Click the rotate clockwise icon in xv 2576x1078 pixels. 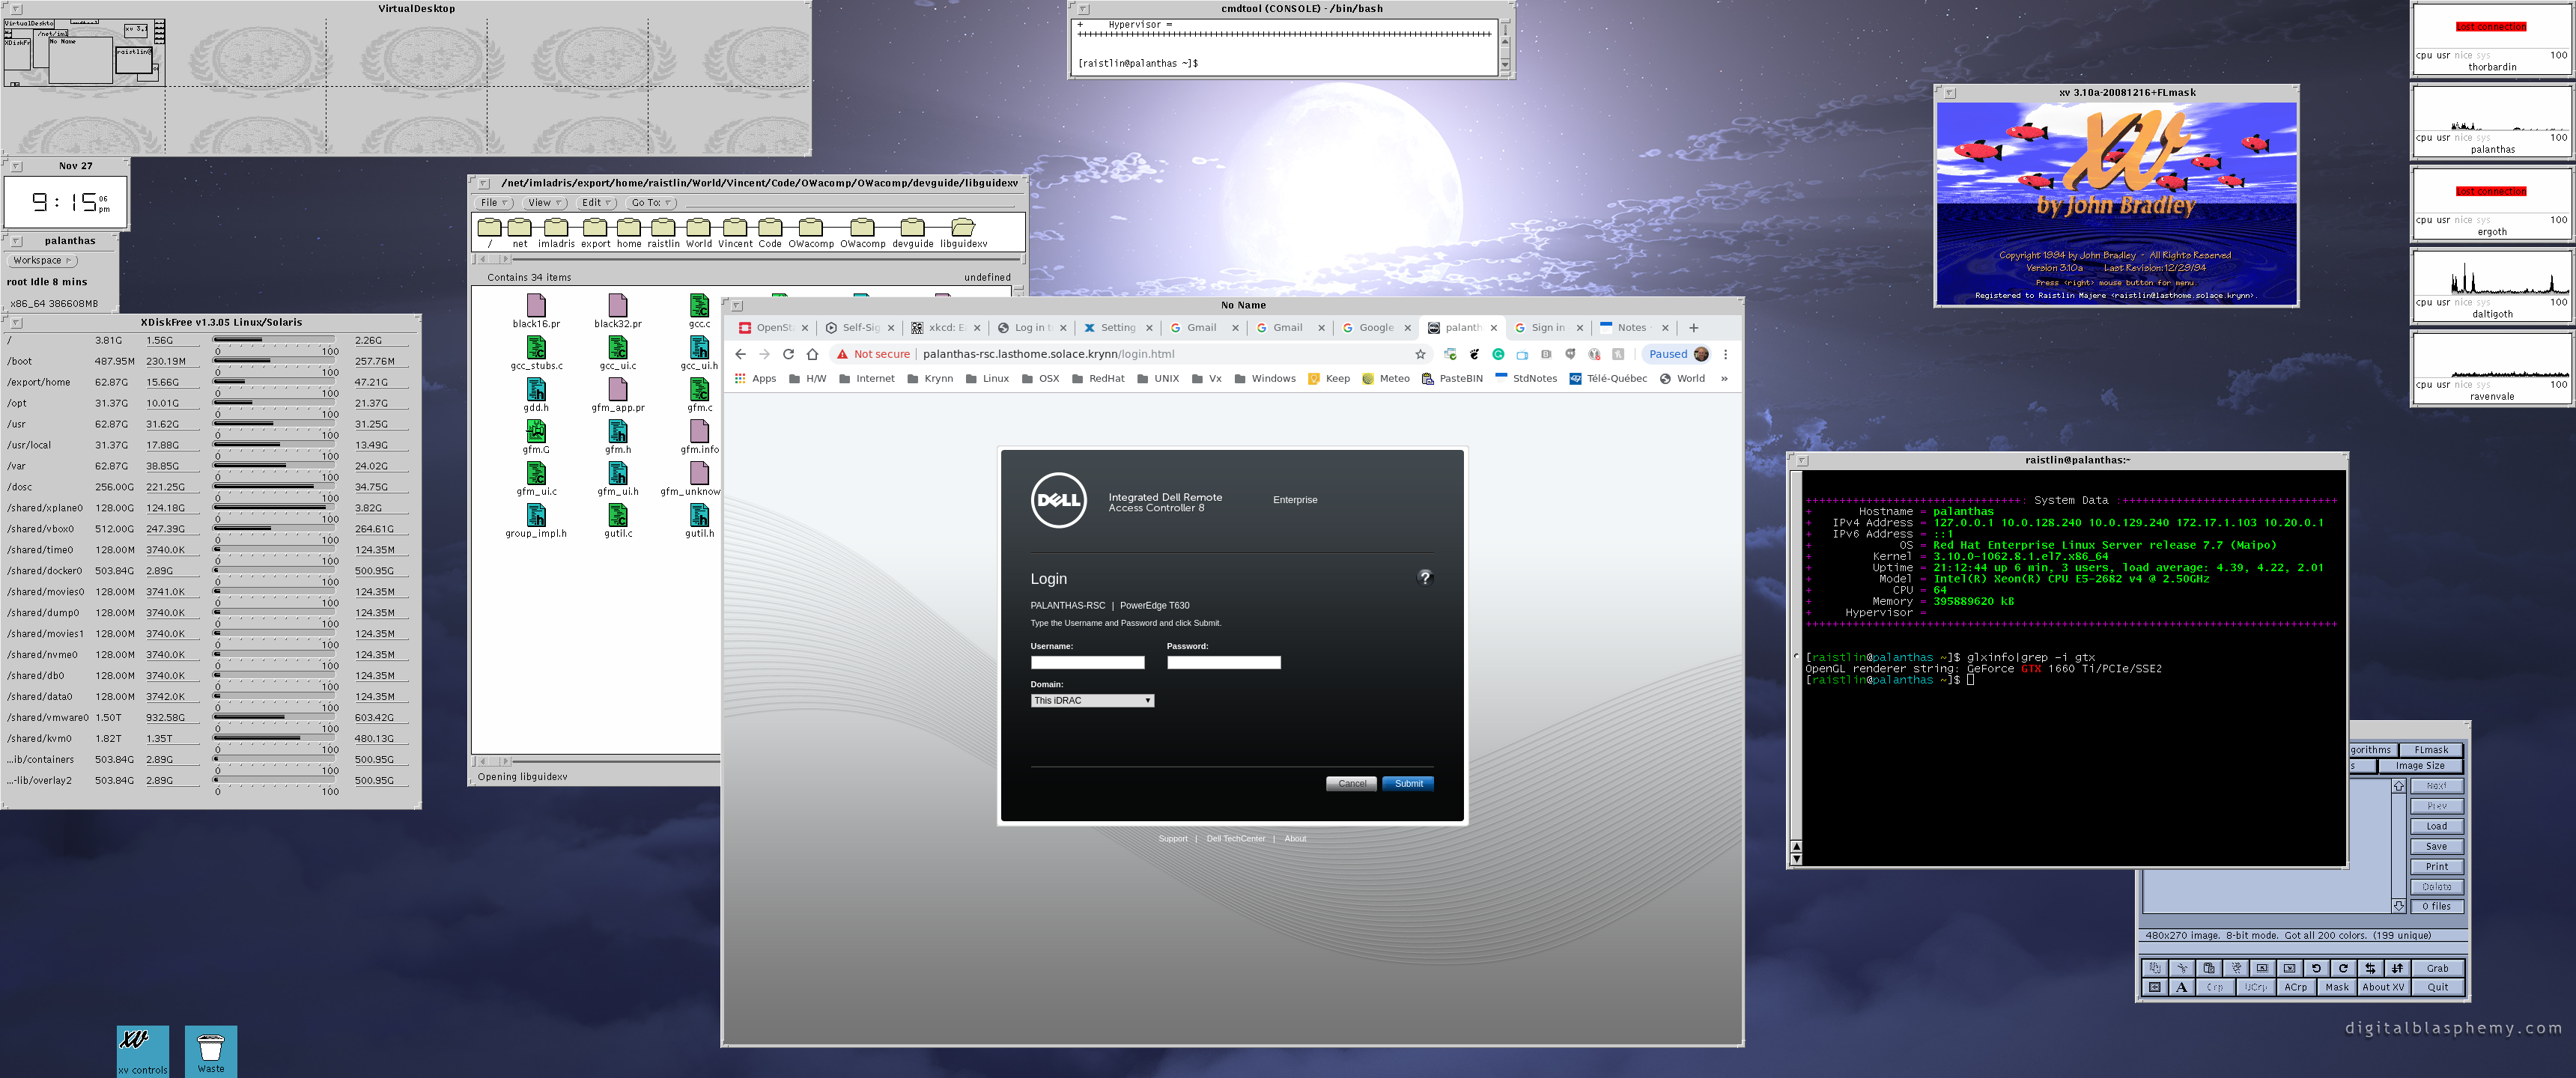[2342, 968]
